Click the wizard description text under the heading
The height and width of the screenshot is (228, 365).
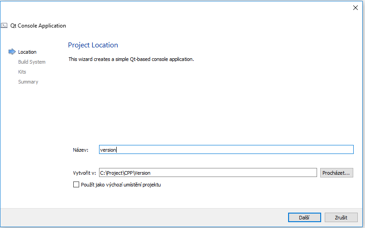click(x=131, y=59)
